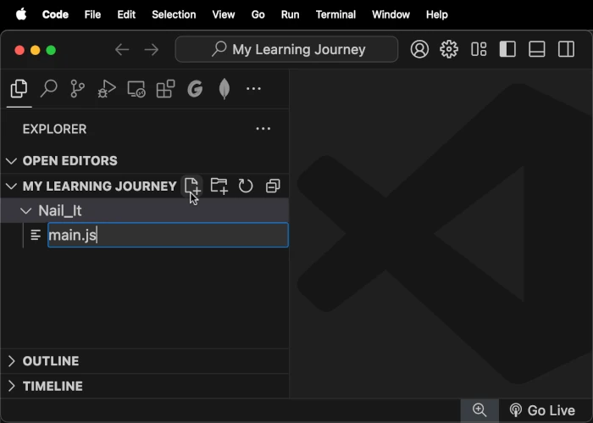Open the Extensions view

point(166,89)
